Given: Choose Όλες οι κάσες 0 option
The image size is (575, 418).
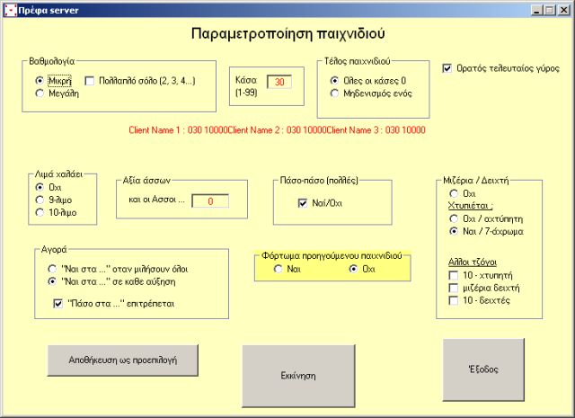Looking at the screenshot, I should coord(334,80).
